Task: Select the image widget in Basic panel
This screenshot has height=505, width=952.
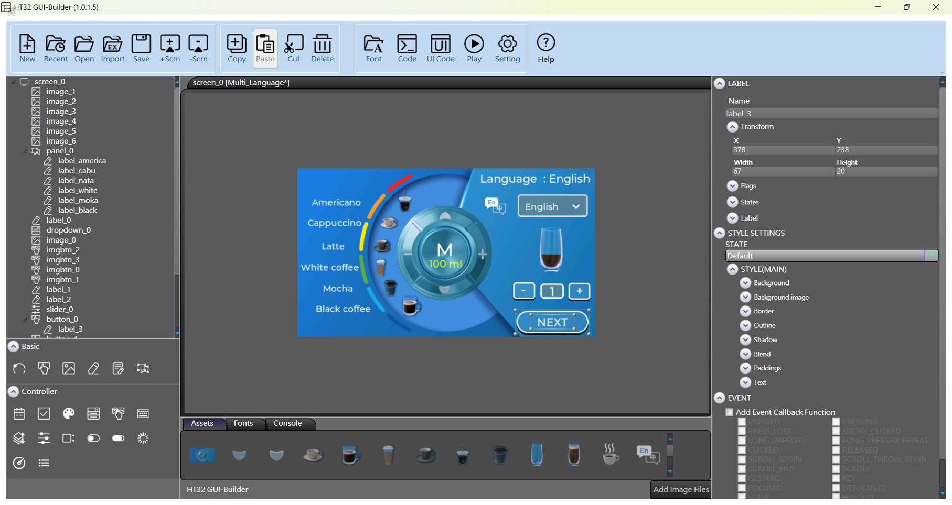Action: point(69,368)
